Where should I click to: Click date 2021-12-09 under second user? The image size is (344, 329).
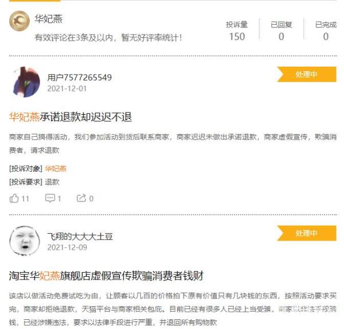(x=67, y=247)
